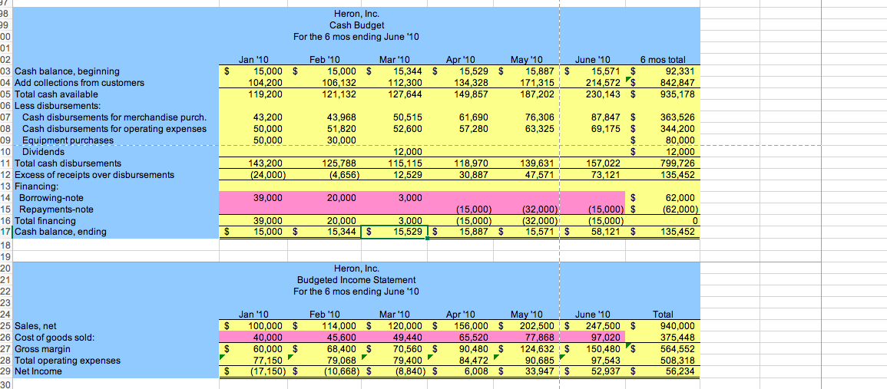Screen dimensions: 887x389
Task: Select the "Budgeted Income Statement" title cell
Action: pyautogui.click(x=356, y=280)
